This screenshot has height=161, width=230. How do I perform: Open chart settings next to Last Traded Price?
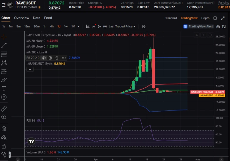coord(105,26)
